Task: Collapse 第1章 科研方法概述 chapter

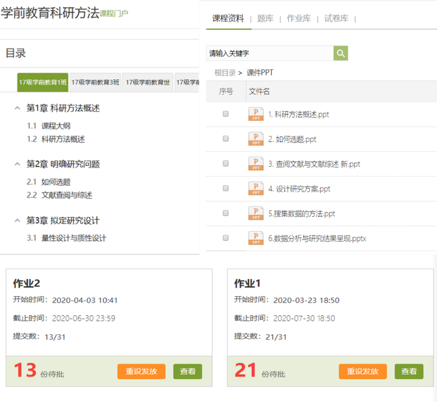Action: pyautogui.click(x=17, y=108)
